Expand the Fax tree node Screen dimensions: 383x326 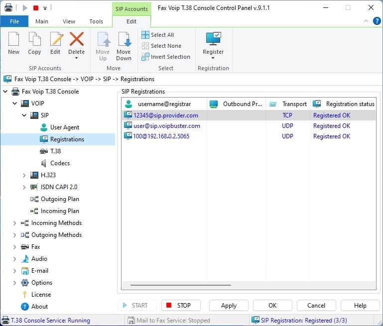pyautogui.click(x=14, y=247)
